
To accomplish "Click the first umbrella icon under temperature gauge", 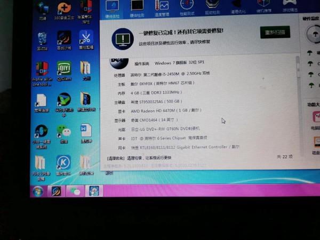I will [310, 53].
